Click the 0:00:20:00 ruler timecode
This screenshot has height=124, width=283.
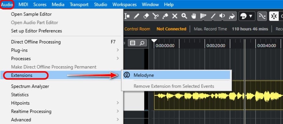216,46
